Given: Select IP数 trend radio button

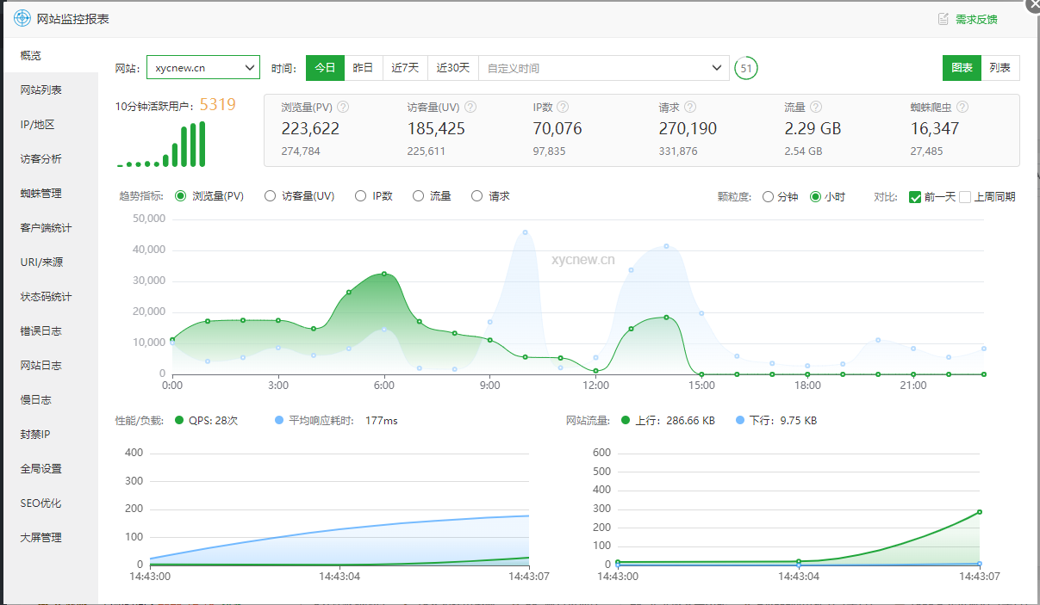Looking at the screenshot, I should coord(360,196).
